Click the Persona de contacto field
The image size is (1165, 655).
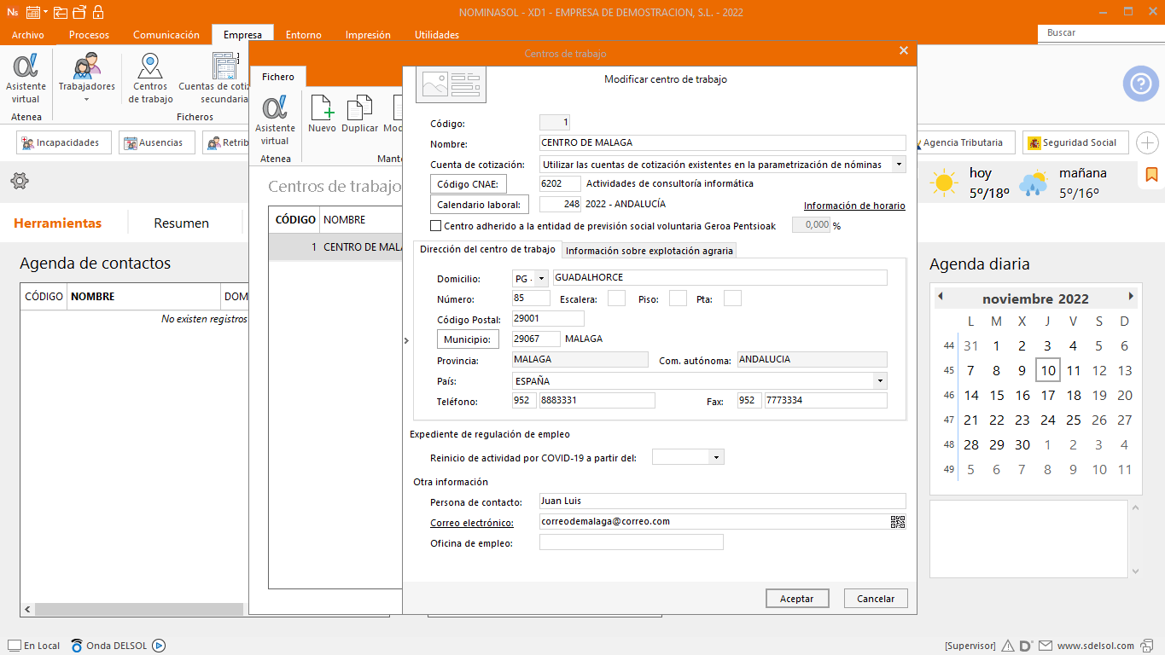pyautogui.click(x=722, y=501)
